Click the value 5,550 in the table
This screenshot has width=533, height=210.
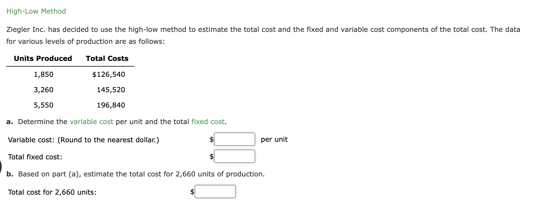click(43, 105)
